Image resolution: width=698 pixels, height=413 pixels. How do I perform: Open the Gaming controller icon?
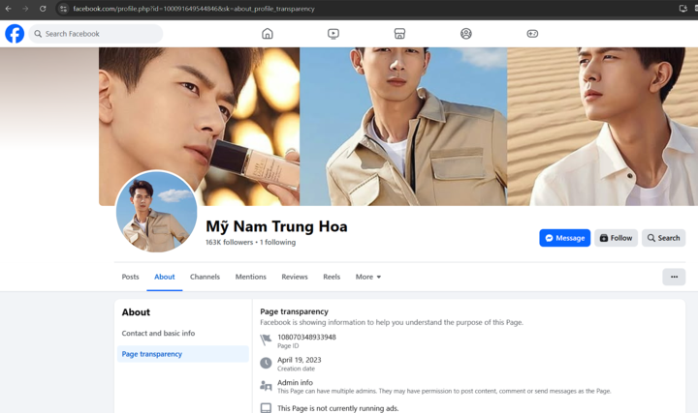tap(532, 34)
